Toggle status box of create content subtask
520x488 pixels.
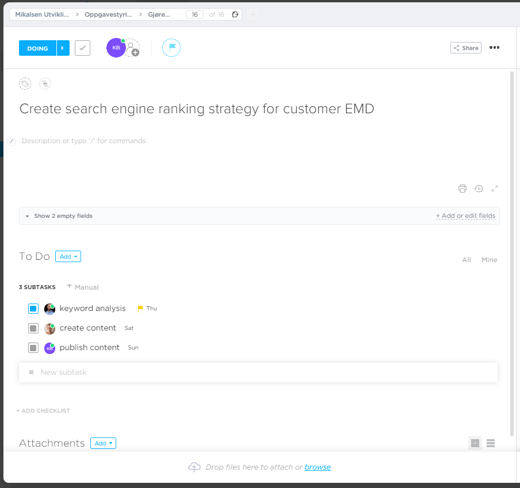click(x=33, y=328)
